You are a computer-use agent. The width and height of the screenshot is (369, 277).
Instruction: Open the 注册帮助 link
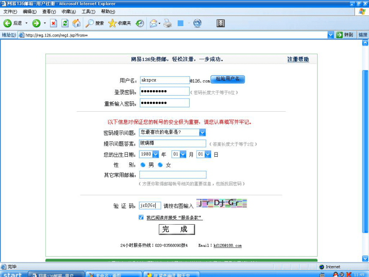coord(298,59)
